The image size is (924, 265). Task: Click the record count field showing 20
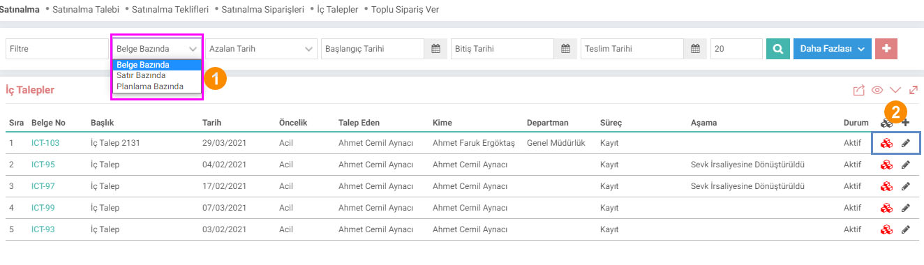pos(736,49)
